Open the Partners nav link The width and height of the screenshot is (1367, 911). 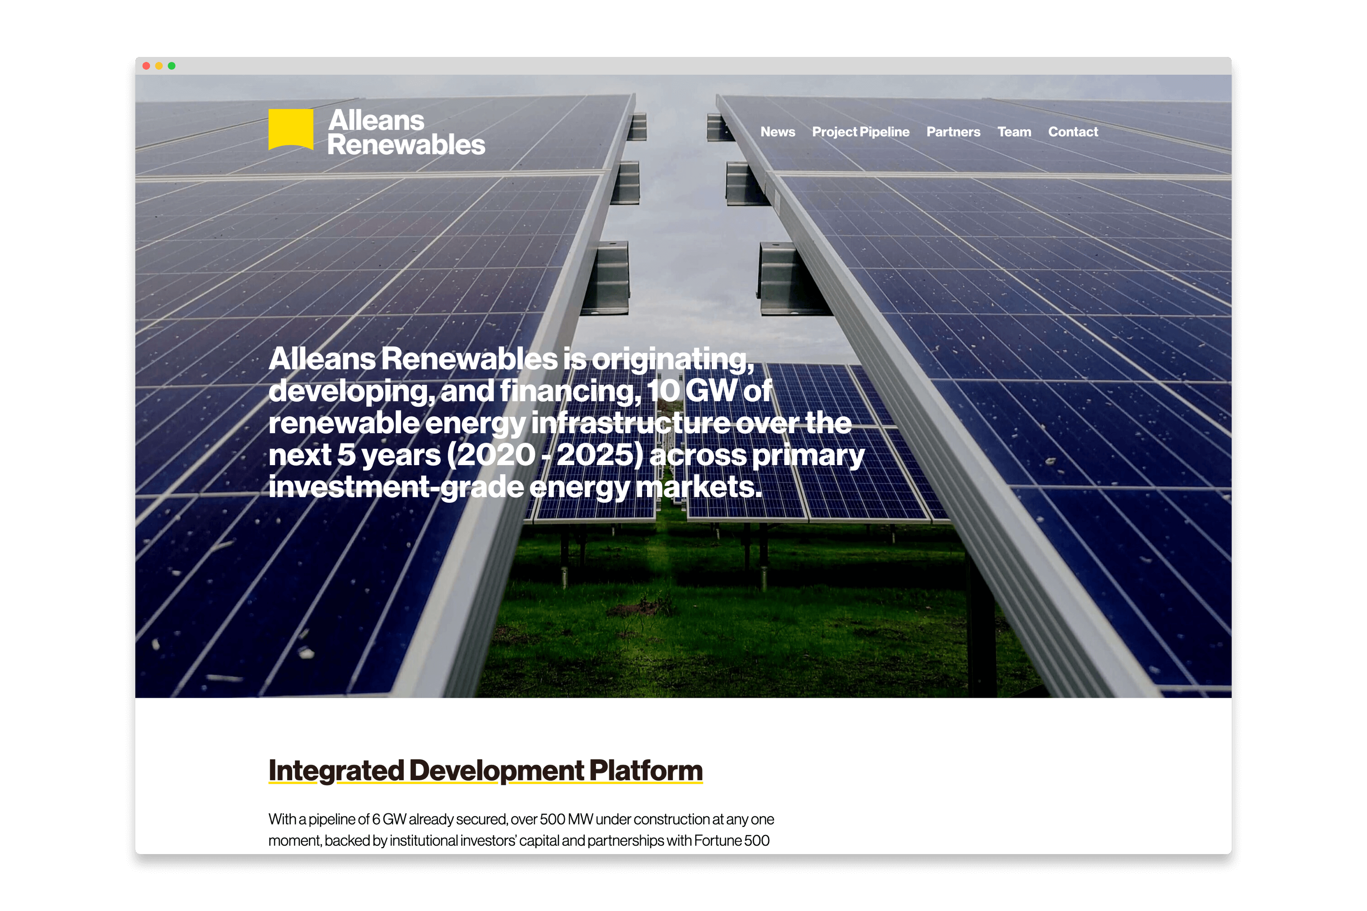(x=953, y=132)
